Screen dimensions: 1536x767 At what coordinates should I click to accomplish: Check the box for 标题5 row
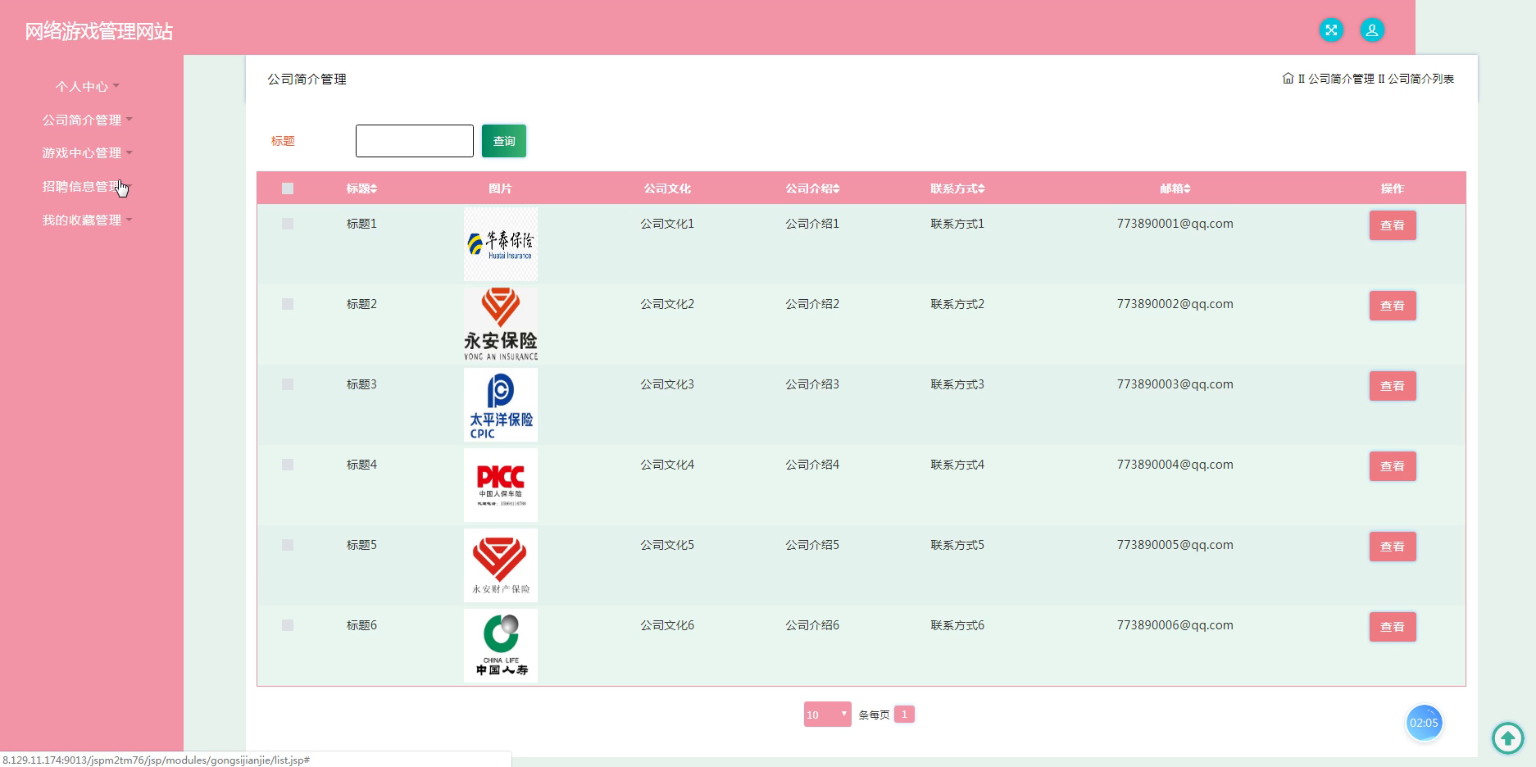point(288,545)
